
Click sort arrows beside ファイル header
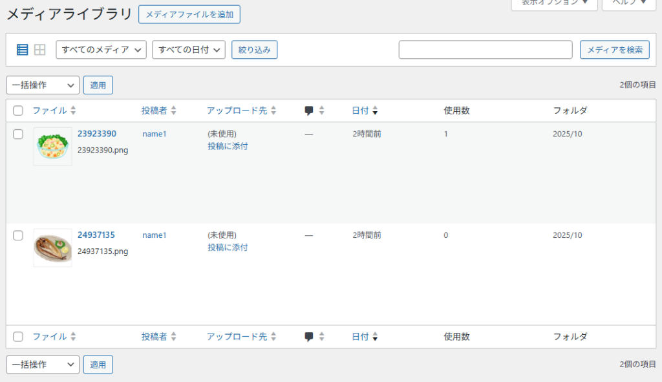point(73,111)
